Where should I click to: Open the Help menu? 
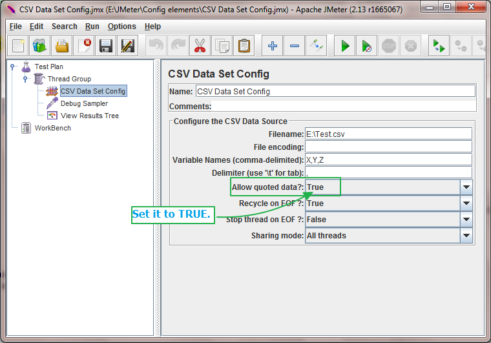152,26
